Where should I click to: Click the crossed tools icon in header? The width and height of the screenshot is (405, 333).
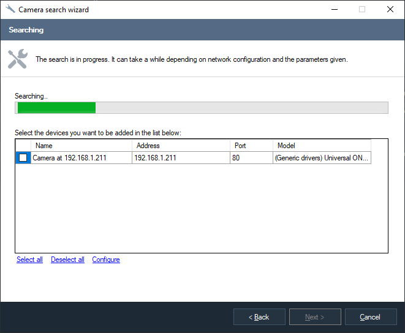[x=17, y=59]
